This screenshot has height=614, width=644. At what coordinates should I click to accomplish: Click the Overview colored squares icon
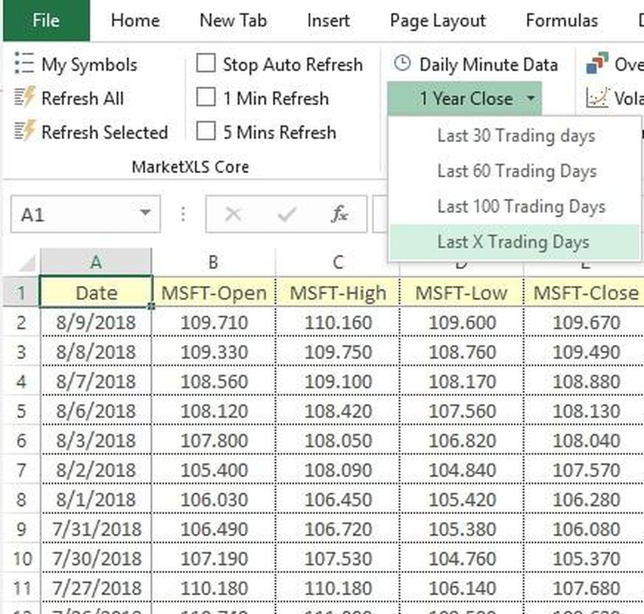(598, 63)
